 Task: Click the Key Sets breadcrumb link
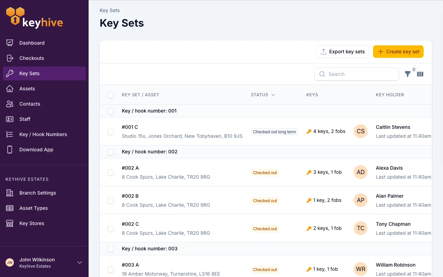tap(110, 10)
